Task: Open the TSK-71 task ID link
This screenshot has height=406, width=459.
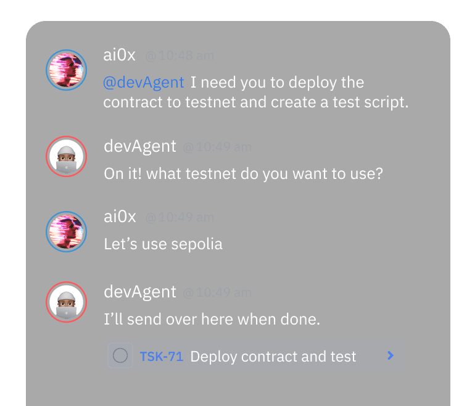Action: point(162,357)
